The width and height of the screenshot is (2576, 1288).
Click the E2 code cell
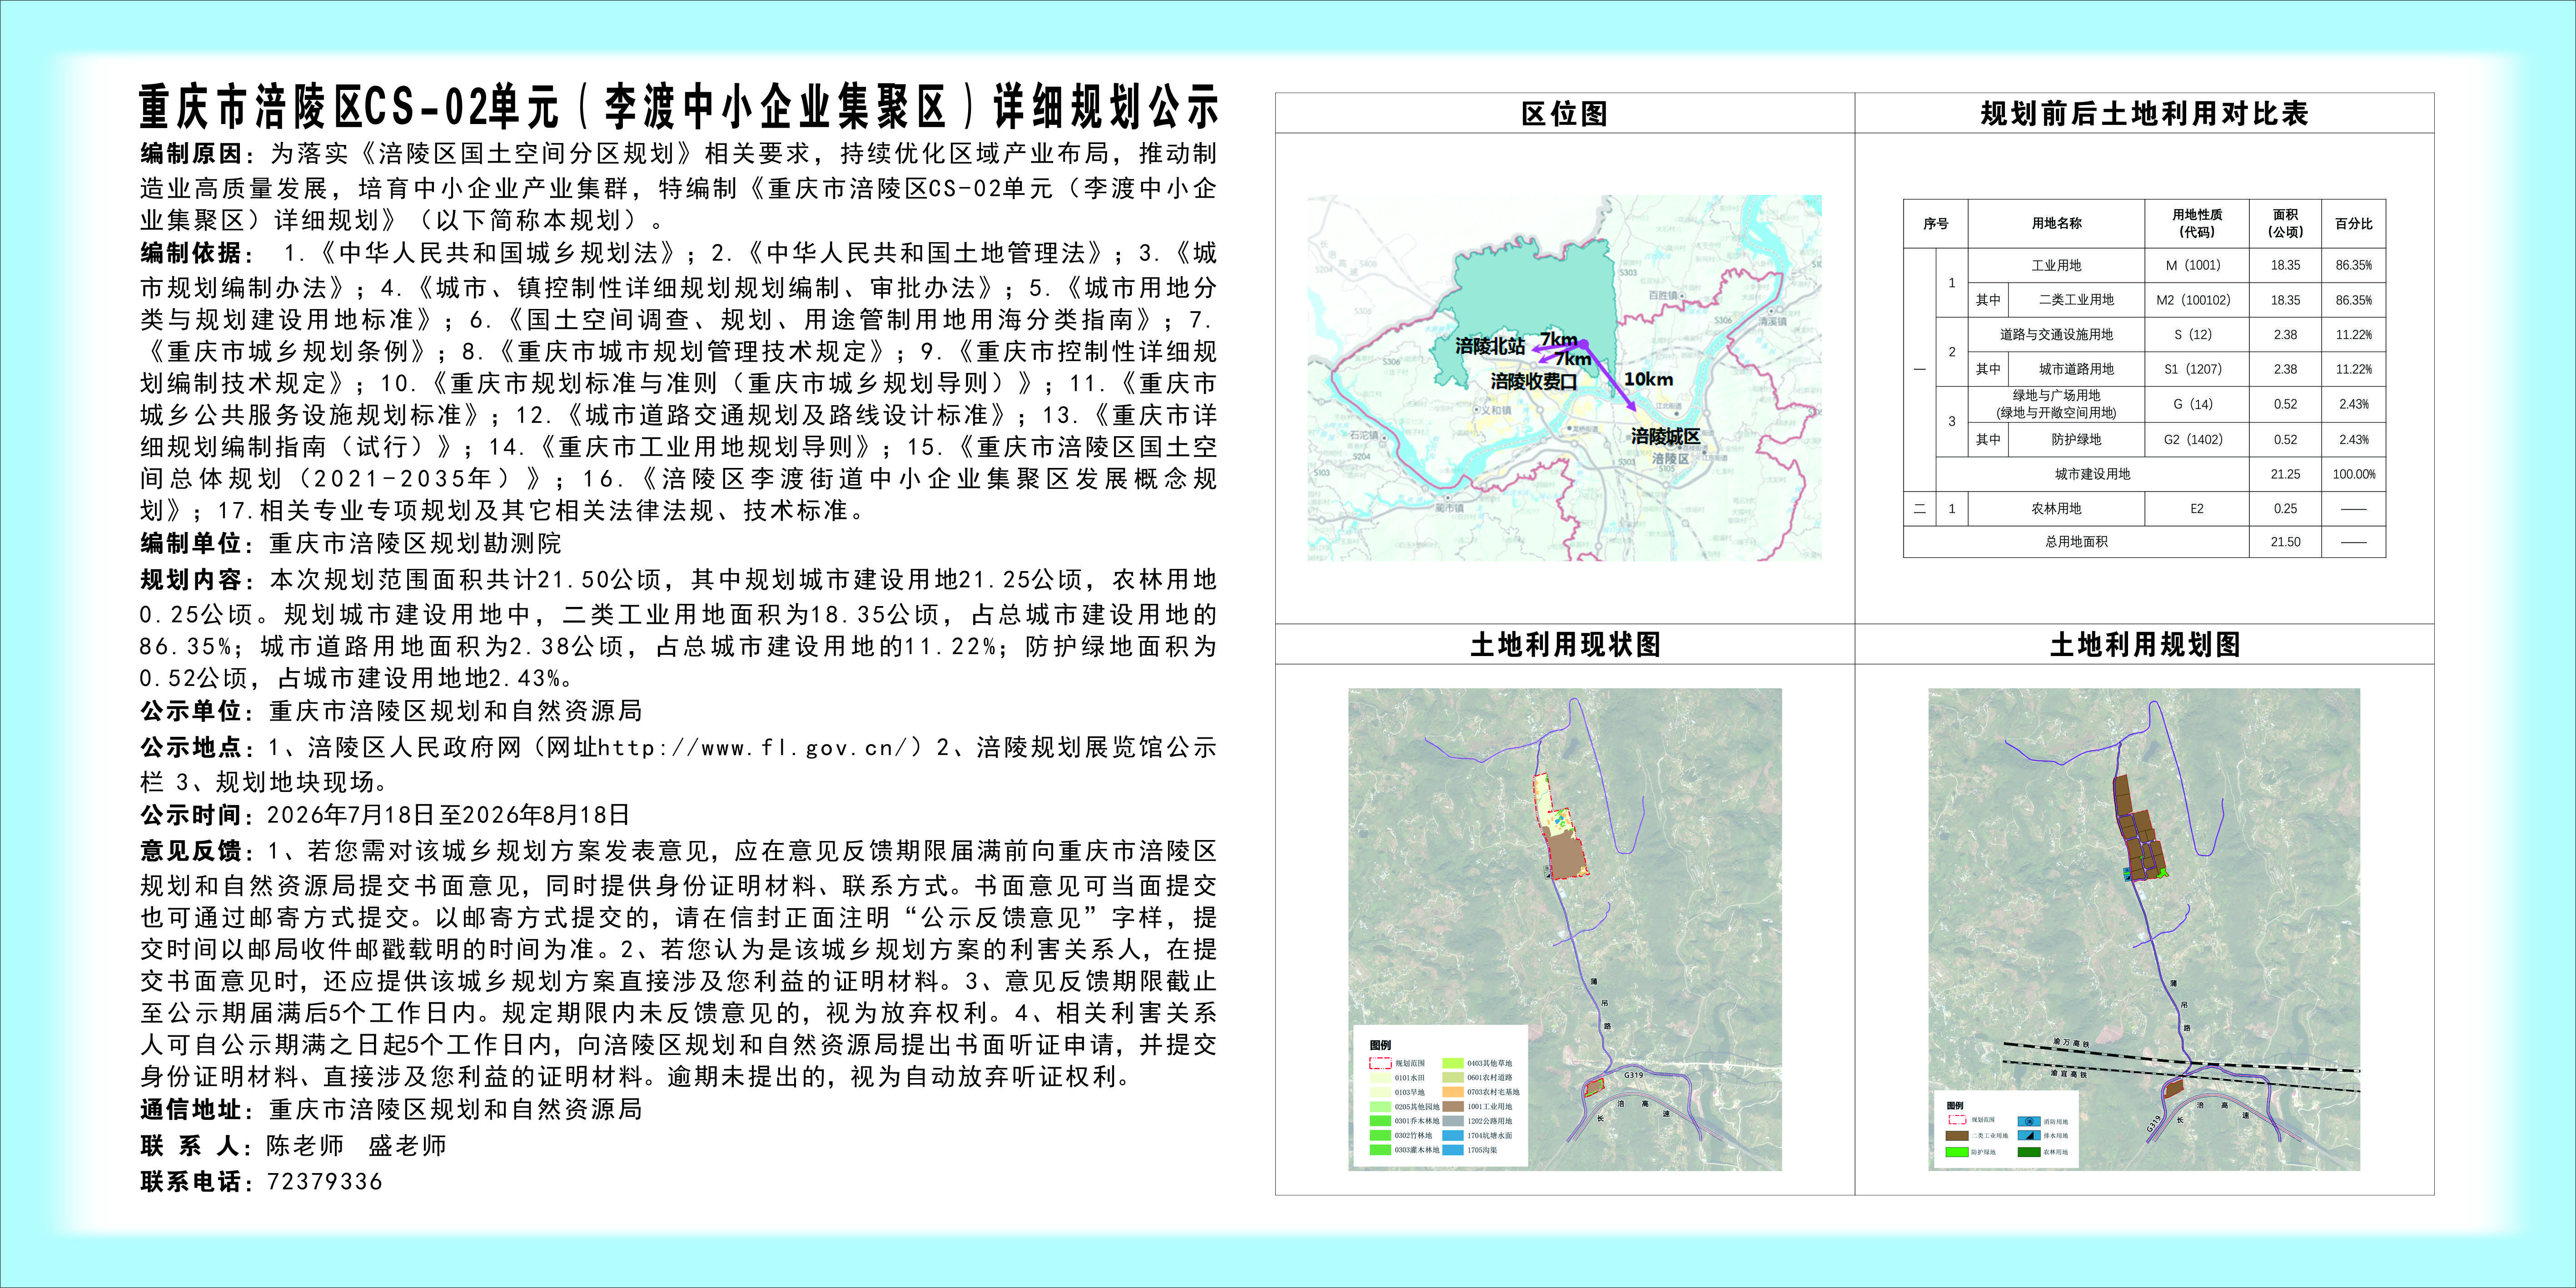click(x=2197, y=508)
